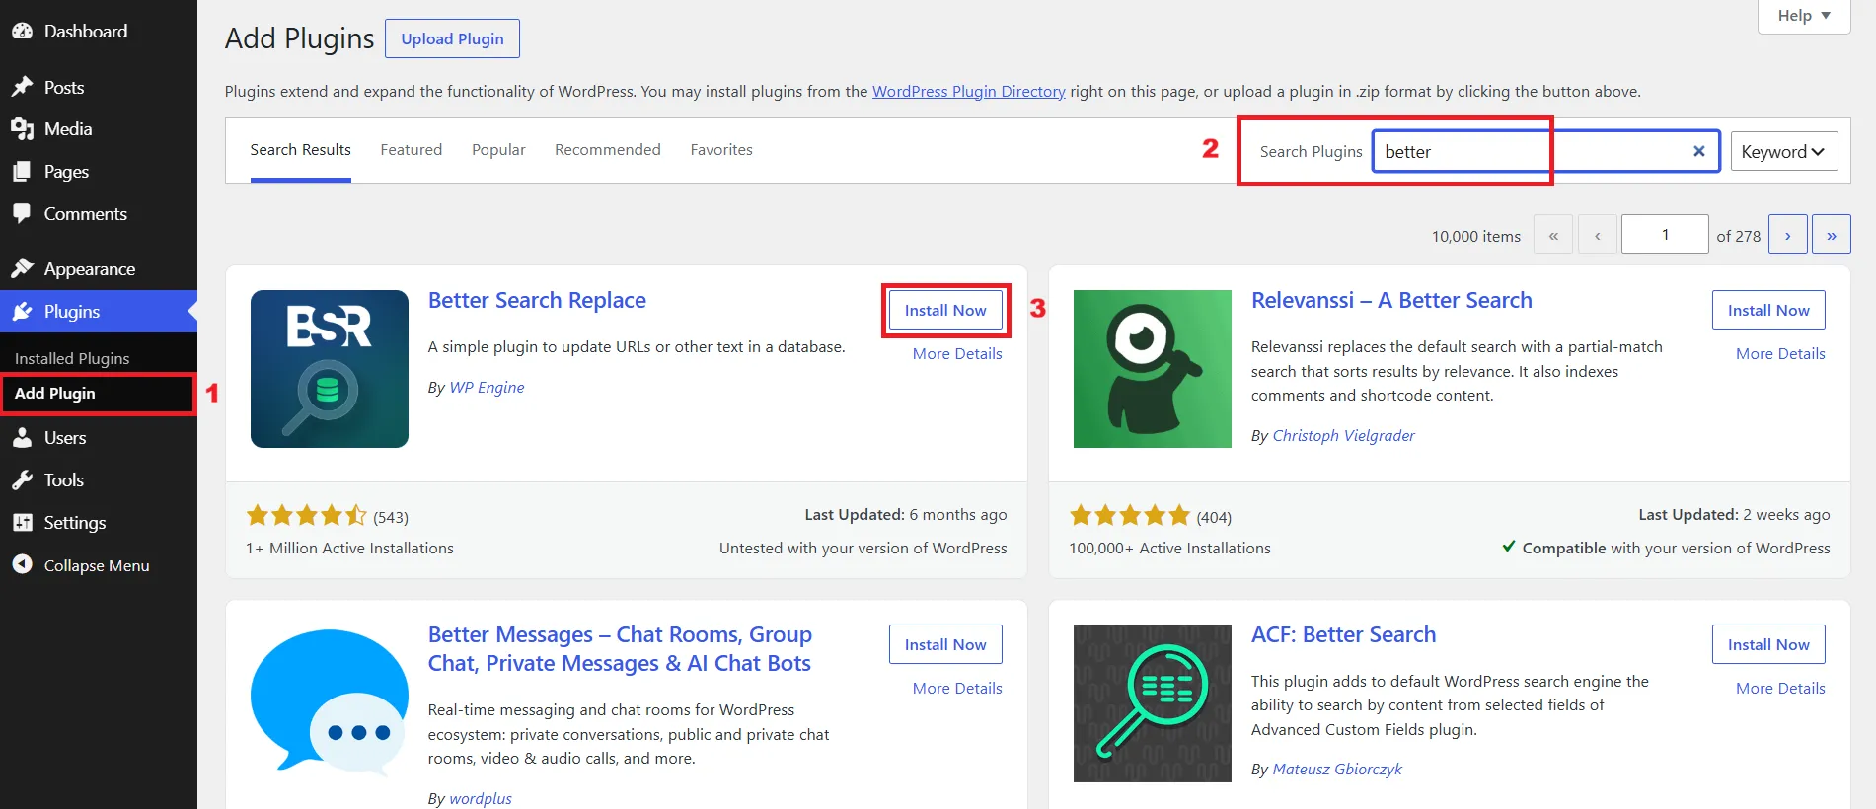The height and width of the screenshot is (809, 1876).
Task: Switch to the Search Results tab
Action: click(x=300, y=150)
